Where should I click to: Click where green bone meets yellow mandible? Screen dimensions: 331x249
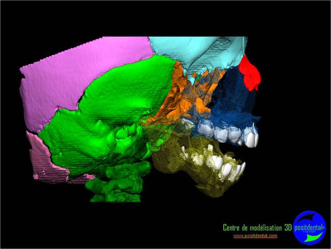click(x=154, y=150)
